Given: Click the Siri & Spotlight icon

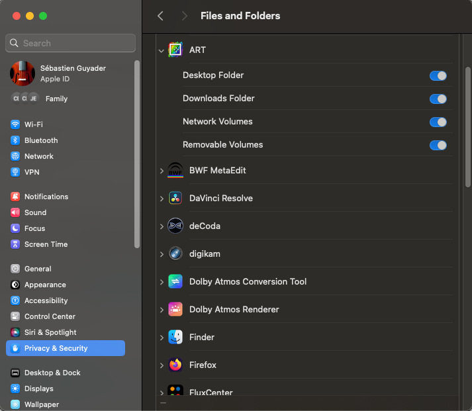Looking at the screenshot, I should (15, 332).
